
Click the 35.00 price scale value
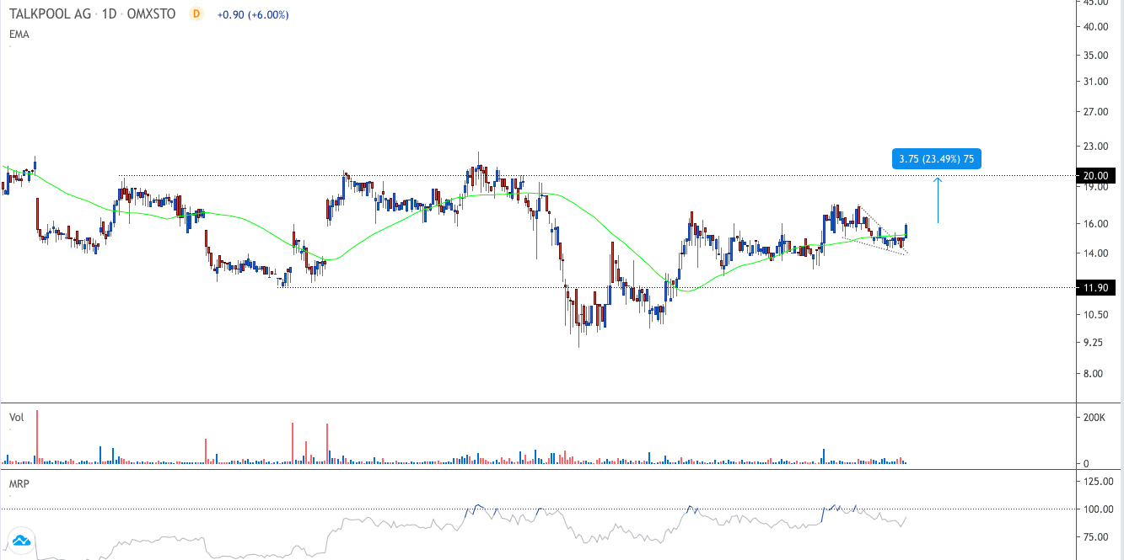[1096, 56]
